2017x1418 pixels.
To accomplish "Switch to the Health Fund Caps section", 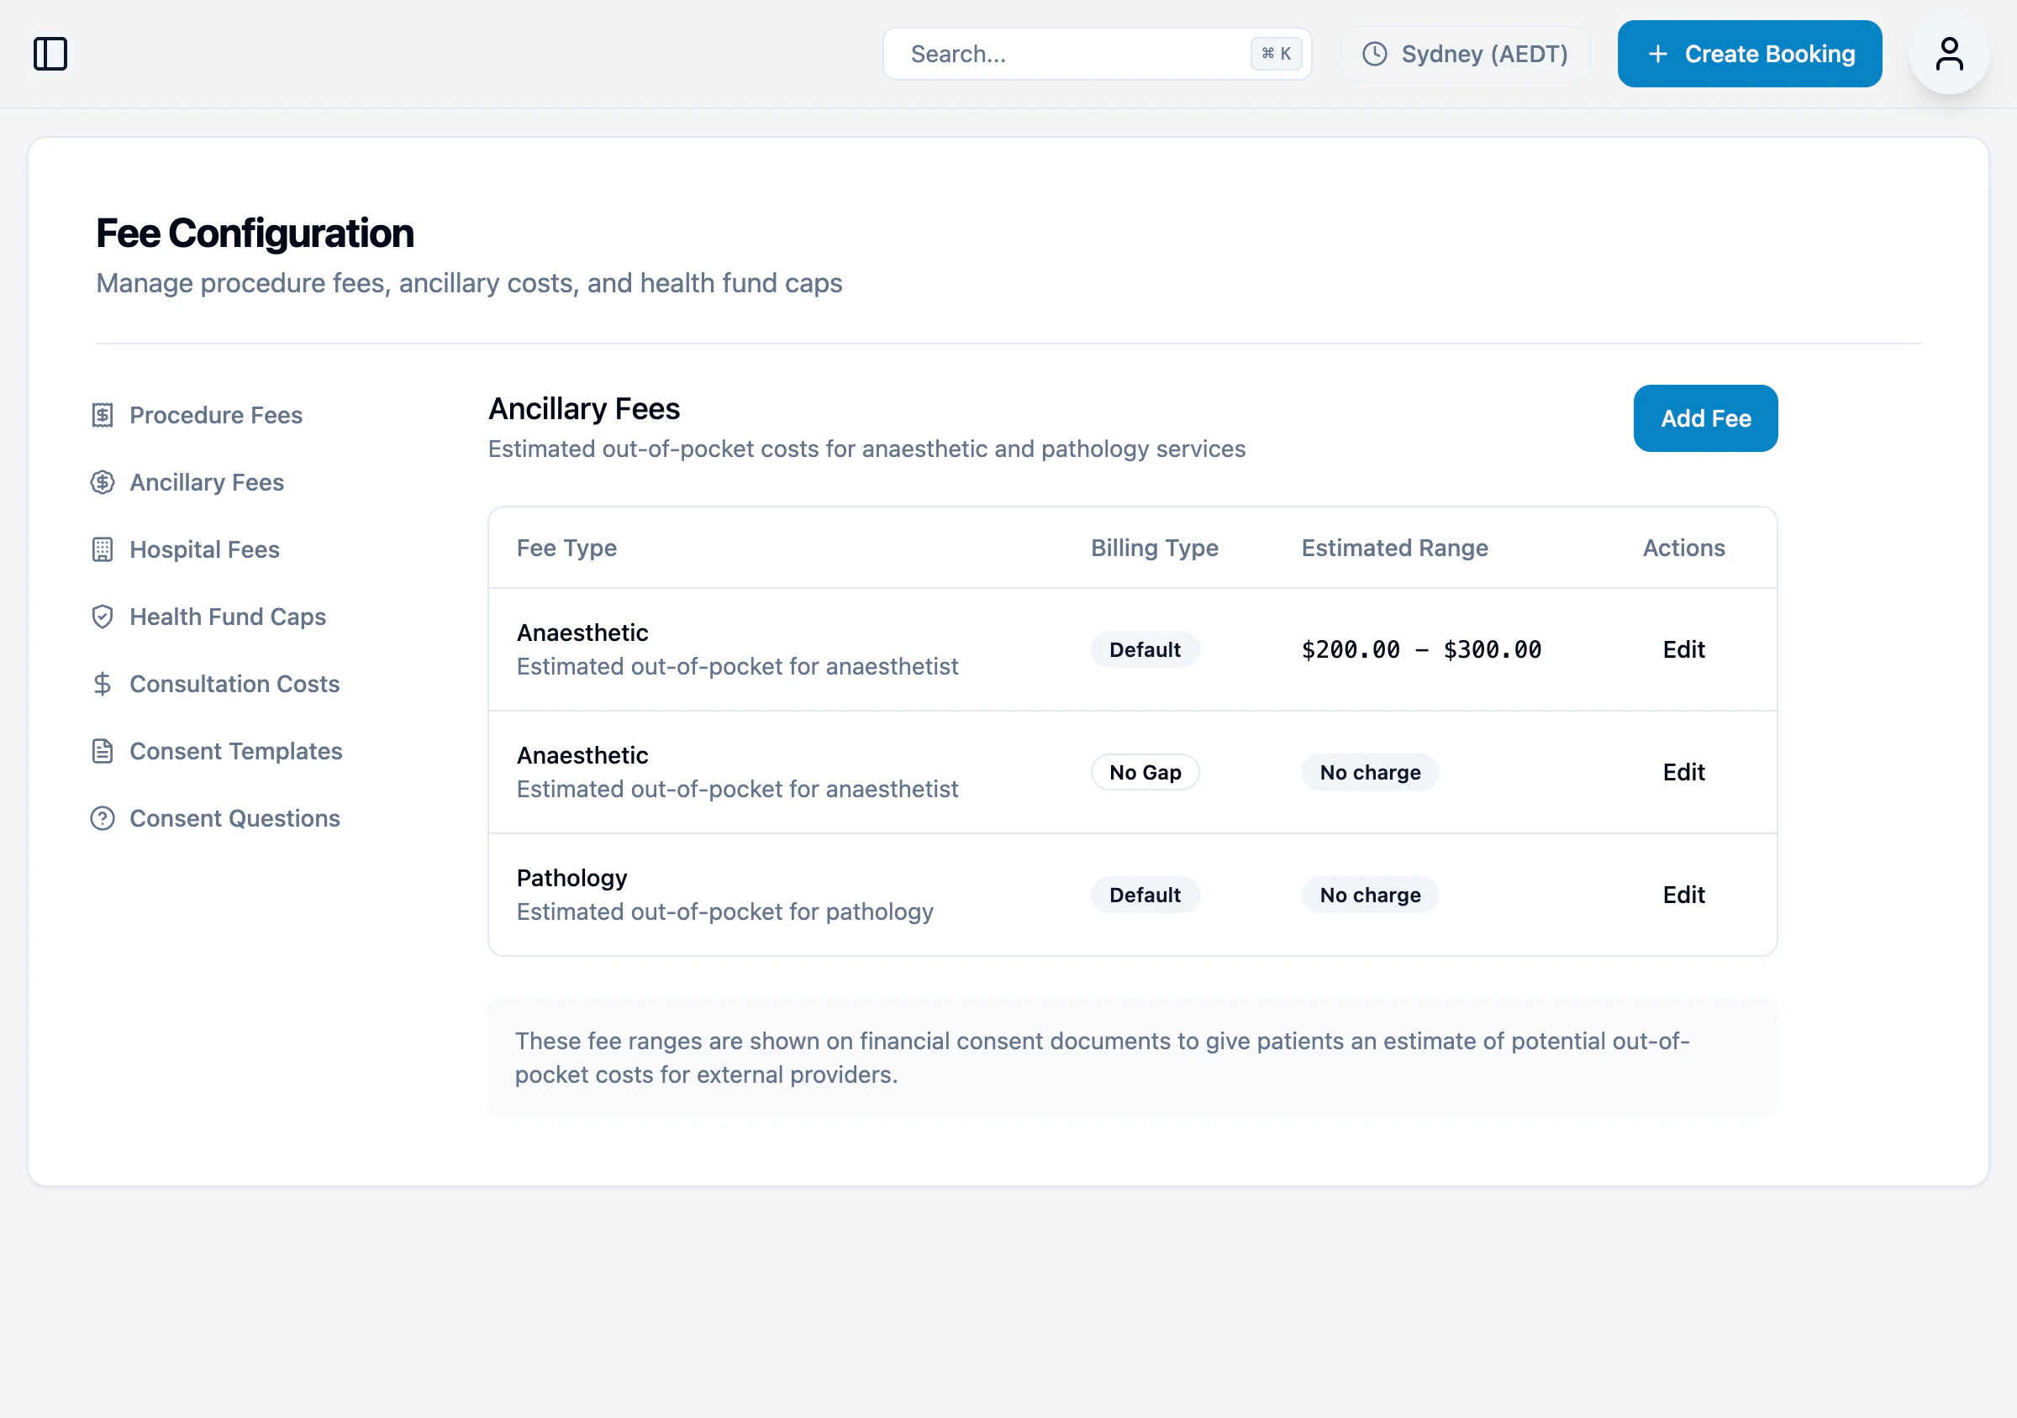I will (x=227, y=617).
